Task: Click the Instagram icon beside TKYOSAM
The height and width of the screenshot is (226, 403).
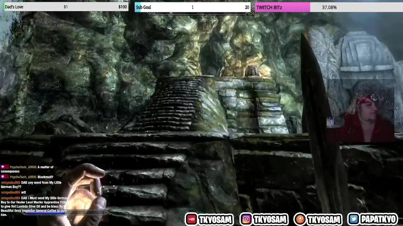Action: (246, 219)
